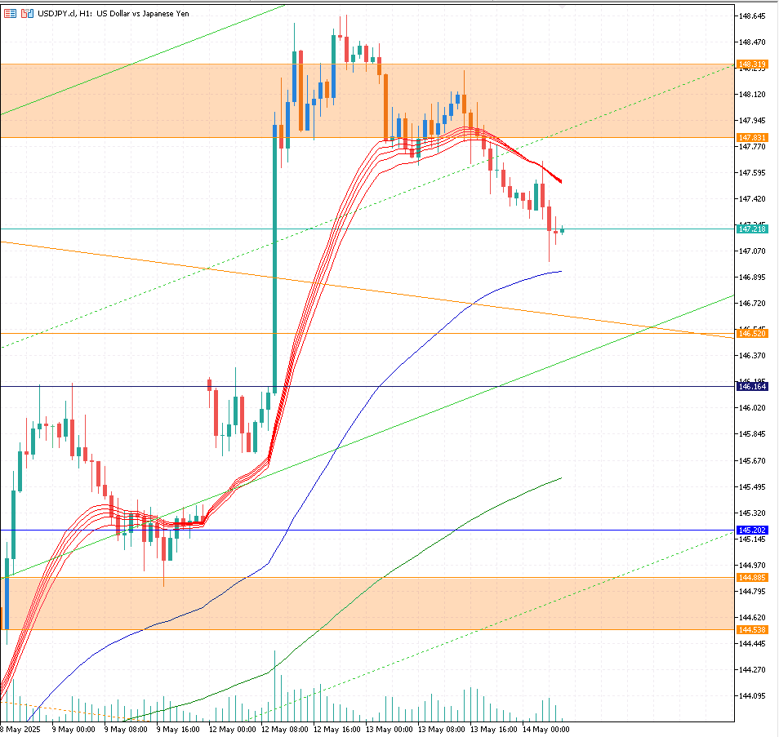Click the orange 148.319 price label
The width and height of the screenshot is (779, 737).
[x=752, y=64]
